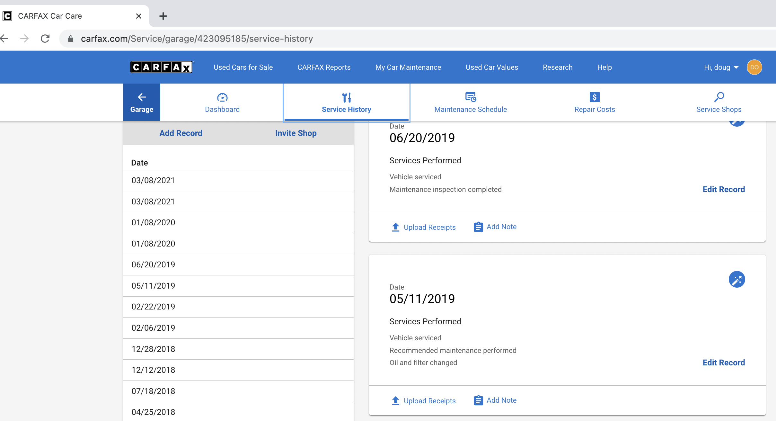Switch to the Dashboard tab
Viewport: 776px width, 421px height.
coord(222,103)
